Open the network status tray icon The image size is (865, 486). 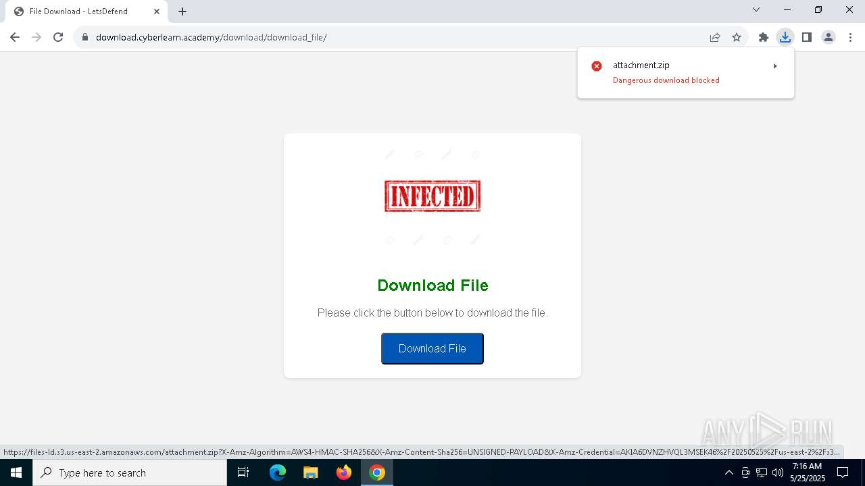[x=762, y=473]
